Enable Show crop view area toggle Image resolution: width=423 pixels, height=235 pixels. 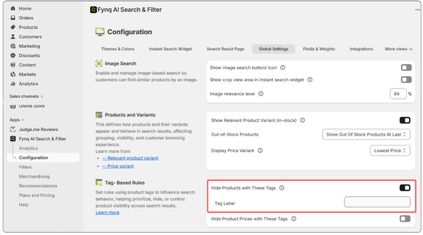click(x=406, y=80)
